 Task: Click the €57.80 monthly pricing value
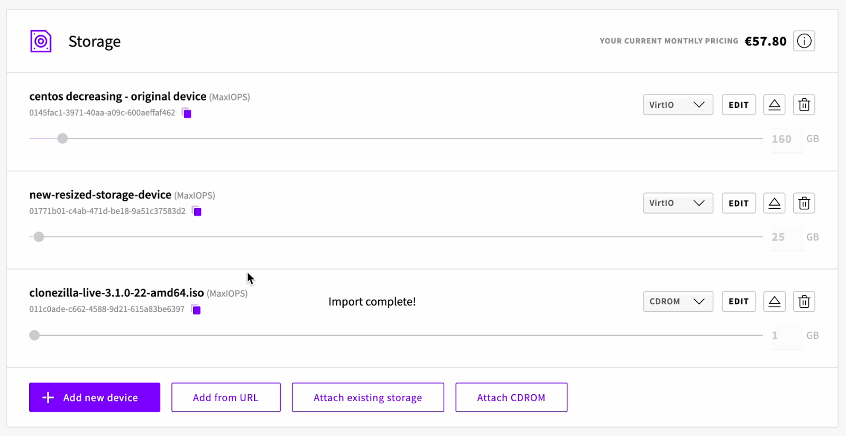coord(766,41)
